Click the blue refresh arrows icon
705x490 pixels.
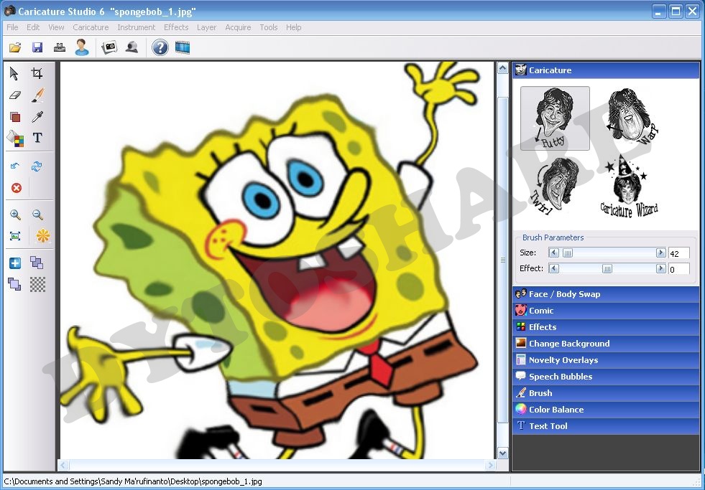pos(37,166)
